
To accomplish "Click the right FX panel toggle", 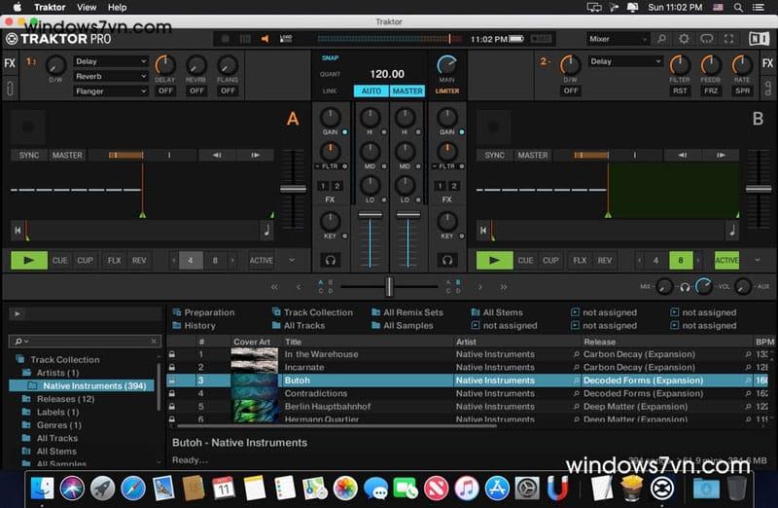I will pos(767,63).
